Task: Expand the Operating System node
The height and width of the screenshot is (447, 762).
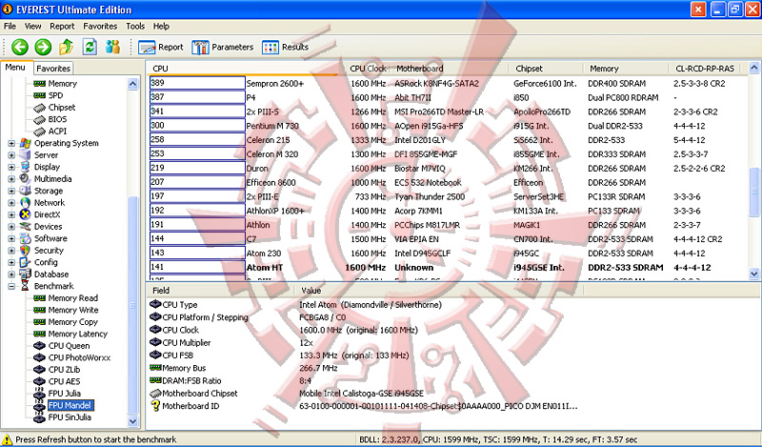Action: pos(11,144)
